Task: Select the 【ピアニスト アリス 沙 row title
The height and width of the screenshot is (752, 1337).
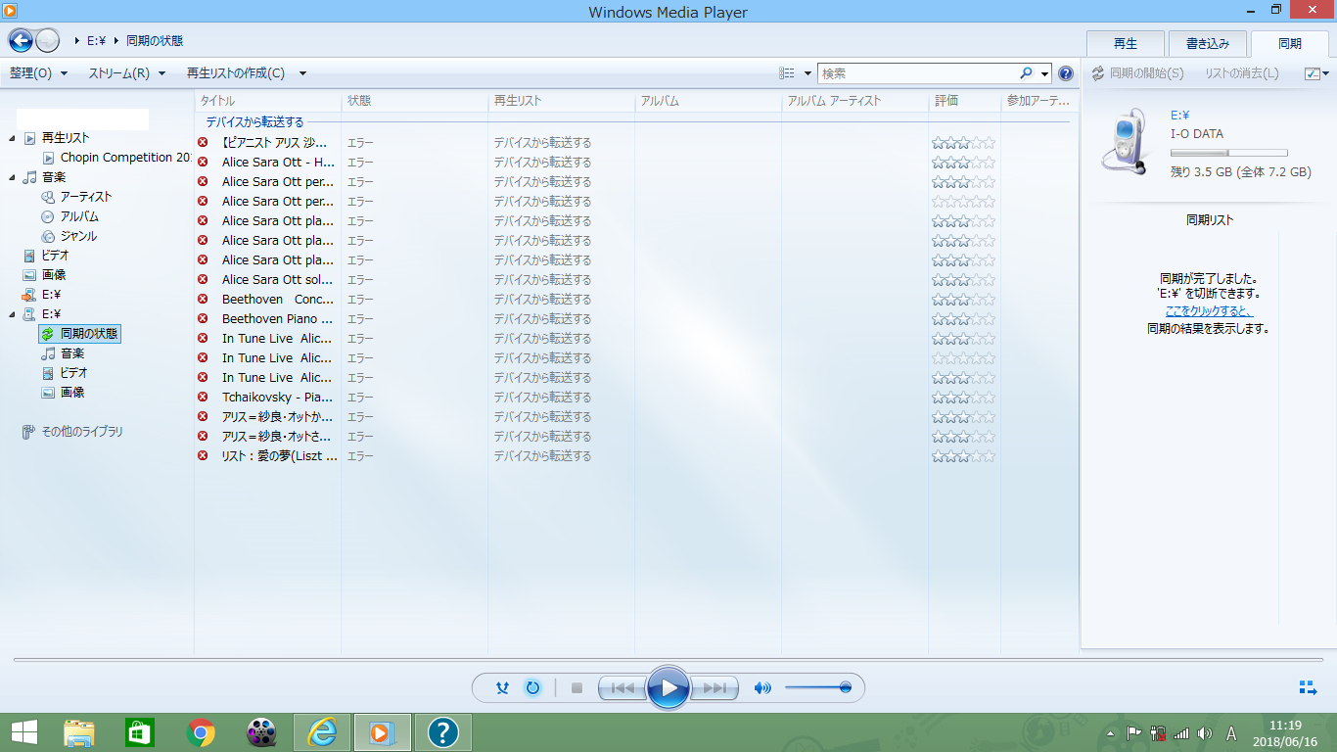Action: pos(274,143)
